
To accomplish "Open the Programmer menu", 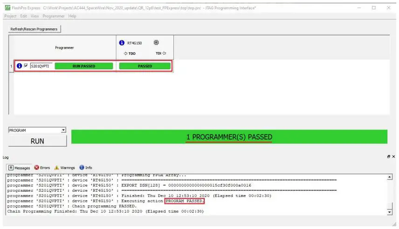I will pyautogui.click(x=54, y=16).
